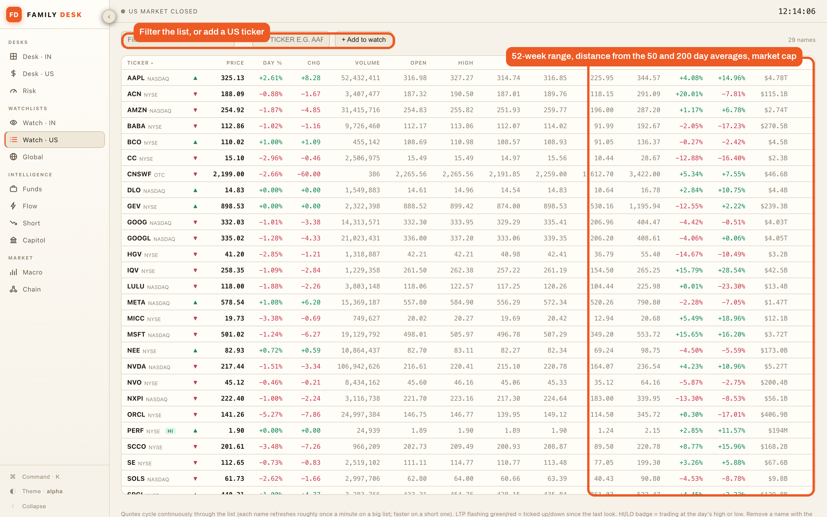The height and width of the screenshot is (517, 827).
Task: Focus the ticker entry input field
Action: point(291,40)
